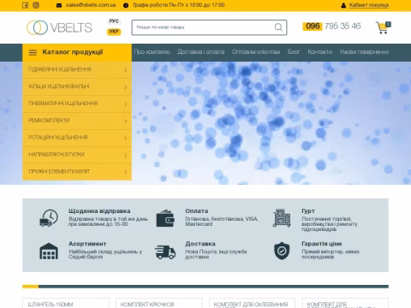
Task: Click the catalog hamburger menu icon
Action: tap(33, 52)
